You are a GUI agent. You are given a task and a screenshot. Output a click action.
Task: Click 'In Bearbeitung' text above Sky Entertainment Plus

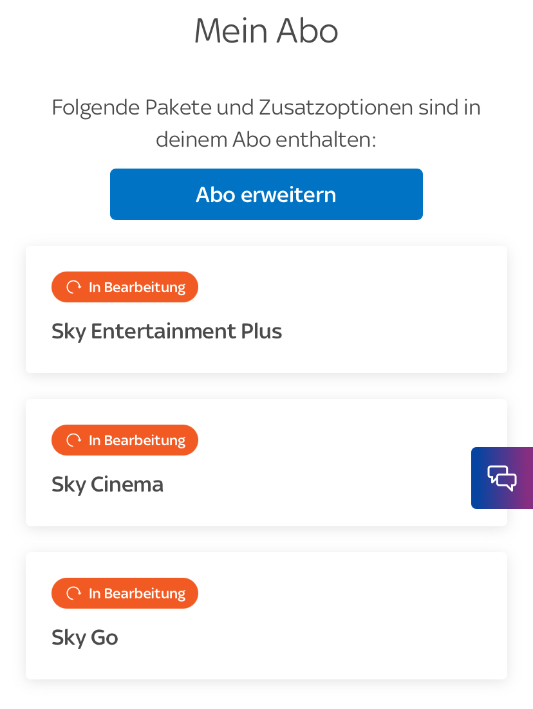[x=136, y=287]
